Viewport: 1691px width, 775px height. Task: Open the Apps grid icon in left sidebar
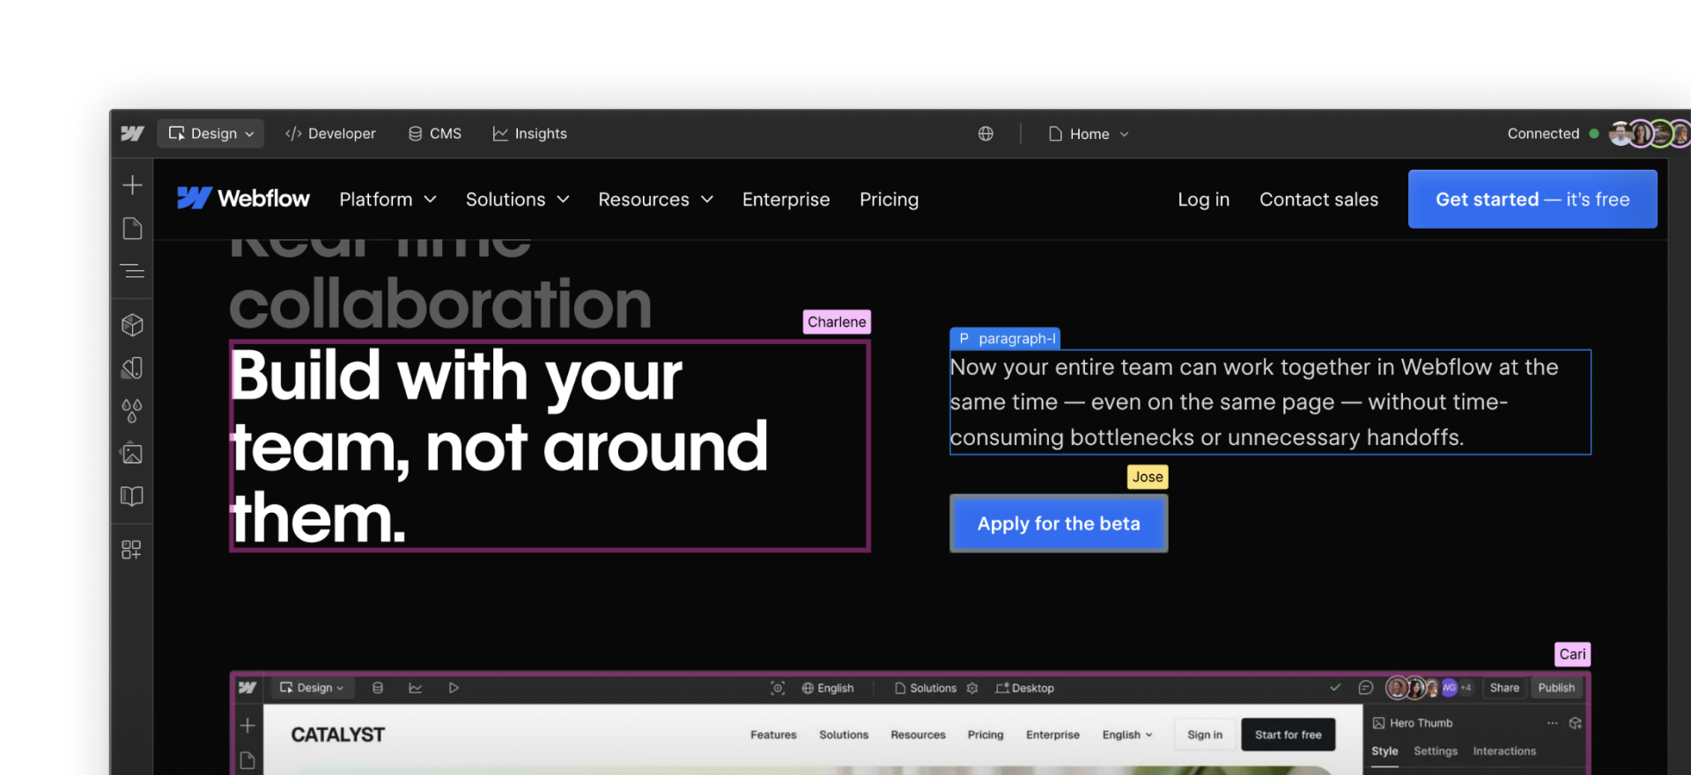132,550
